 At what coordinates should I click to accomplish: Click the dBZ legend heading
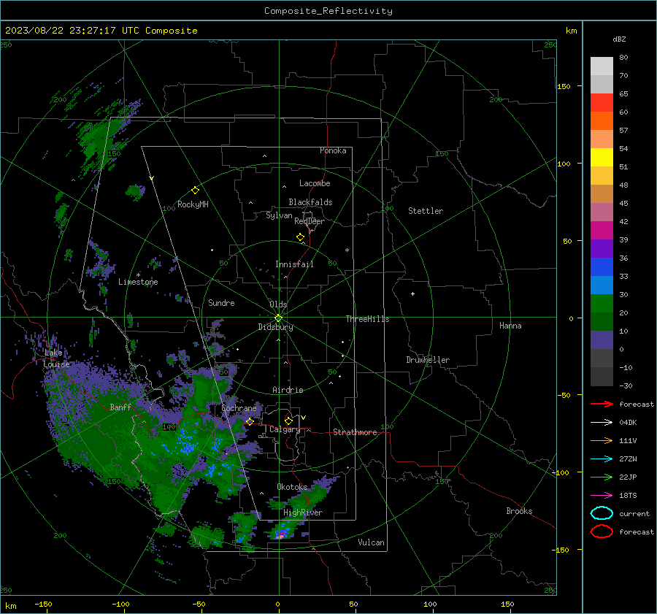click(619, 39)
